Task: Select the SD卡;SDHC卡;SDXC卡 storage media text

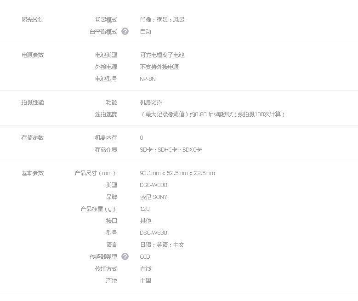Action: (x=170, y=150)
